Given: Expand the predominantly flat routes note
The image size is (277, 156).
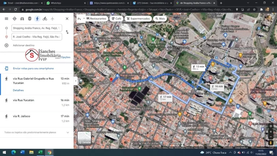Looking at the screenshot, I should pyautogui.click(x=68, y=132).
